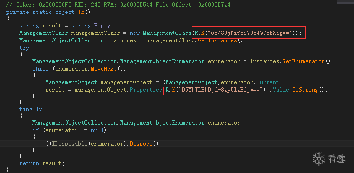This screenshot has height=173, width=354.
Task: Click the 'private' keyword
Action: (18, 12)
